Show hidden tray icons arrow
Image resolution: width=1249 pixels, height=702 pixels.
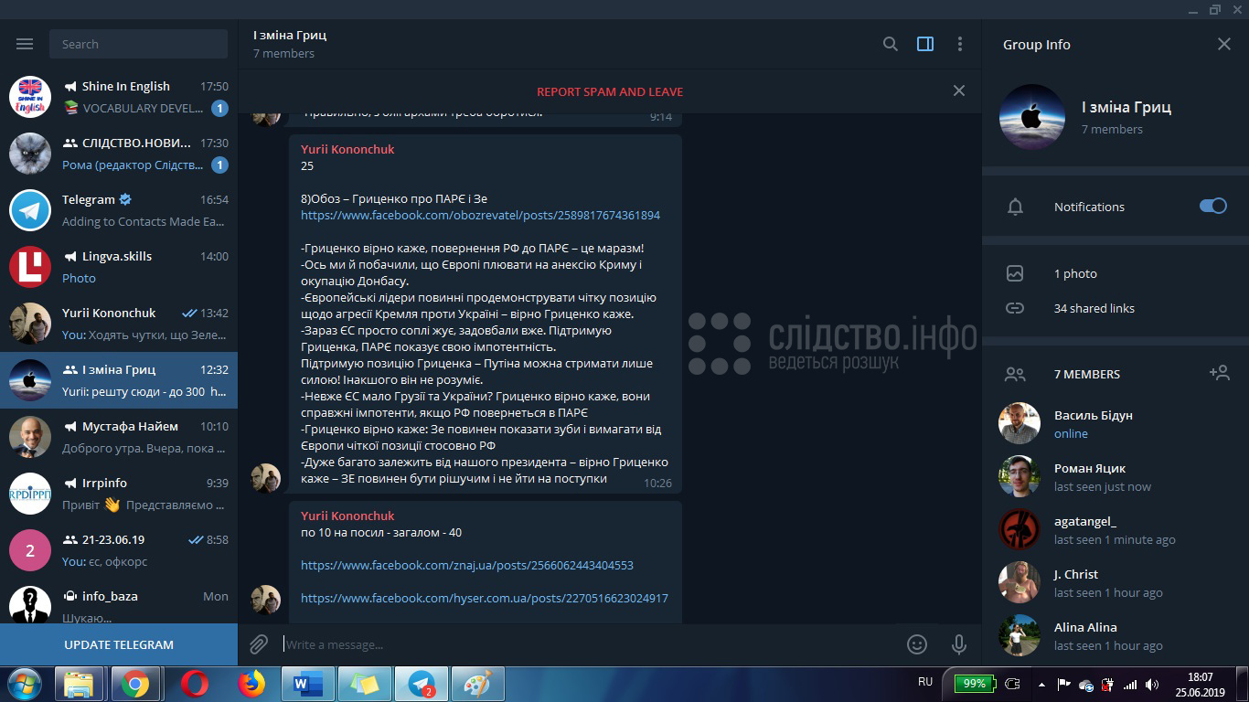1042,684
